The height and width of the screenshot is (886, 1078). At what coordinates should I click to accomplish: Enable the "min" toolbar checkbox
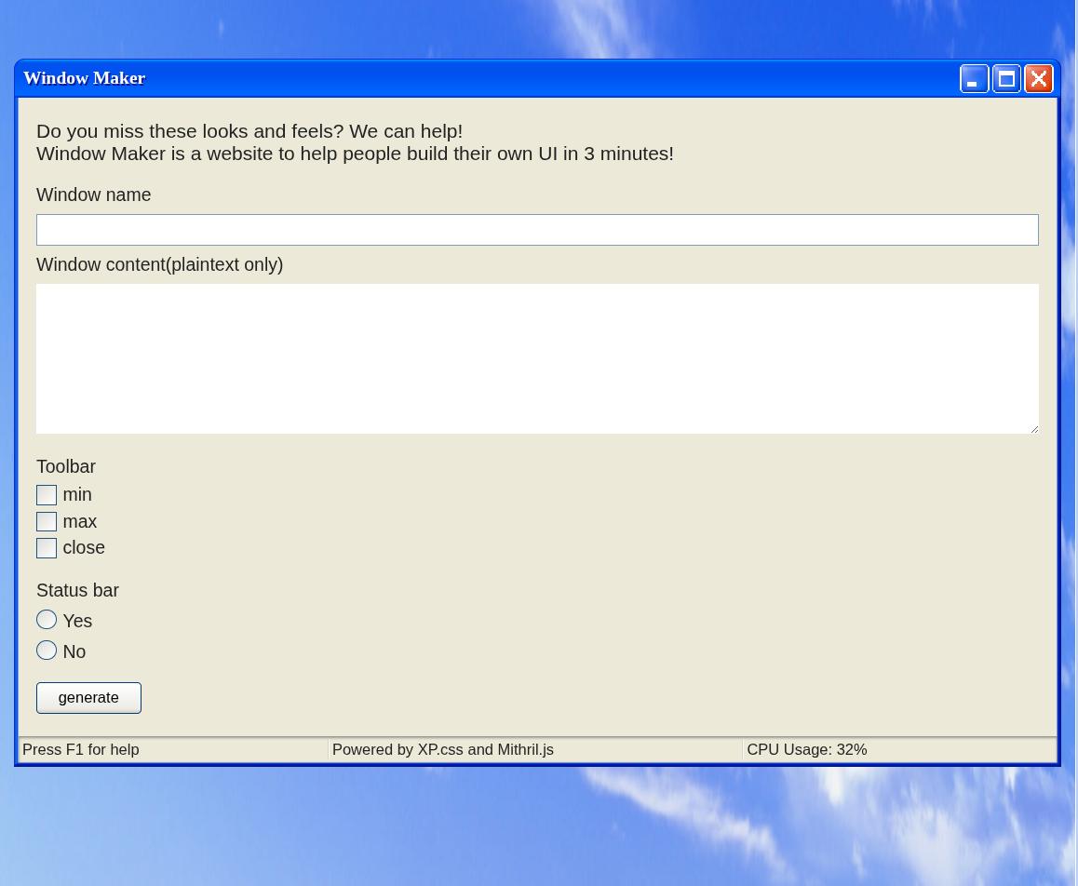tap(47, 495)
